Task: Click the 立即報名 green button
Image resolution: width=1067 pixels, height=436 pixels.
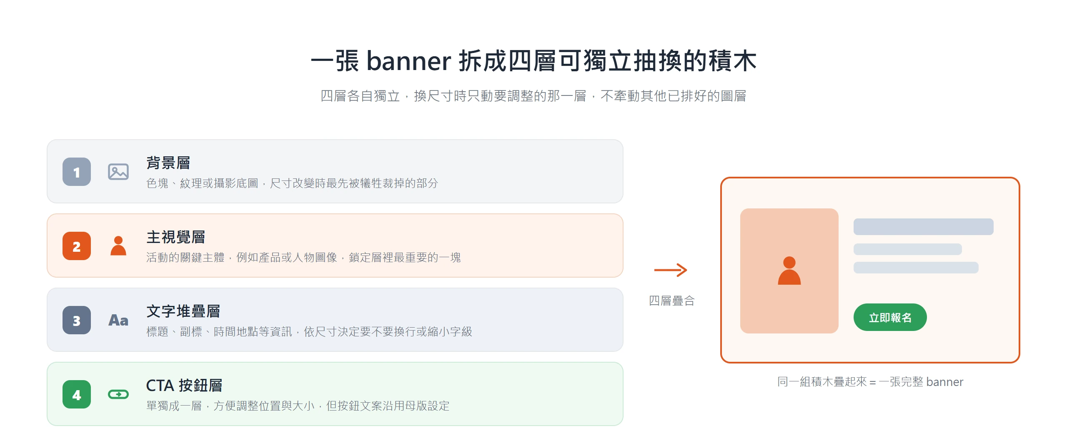Action: pos(890,317)
